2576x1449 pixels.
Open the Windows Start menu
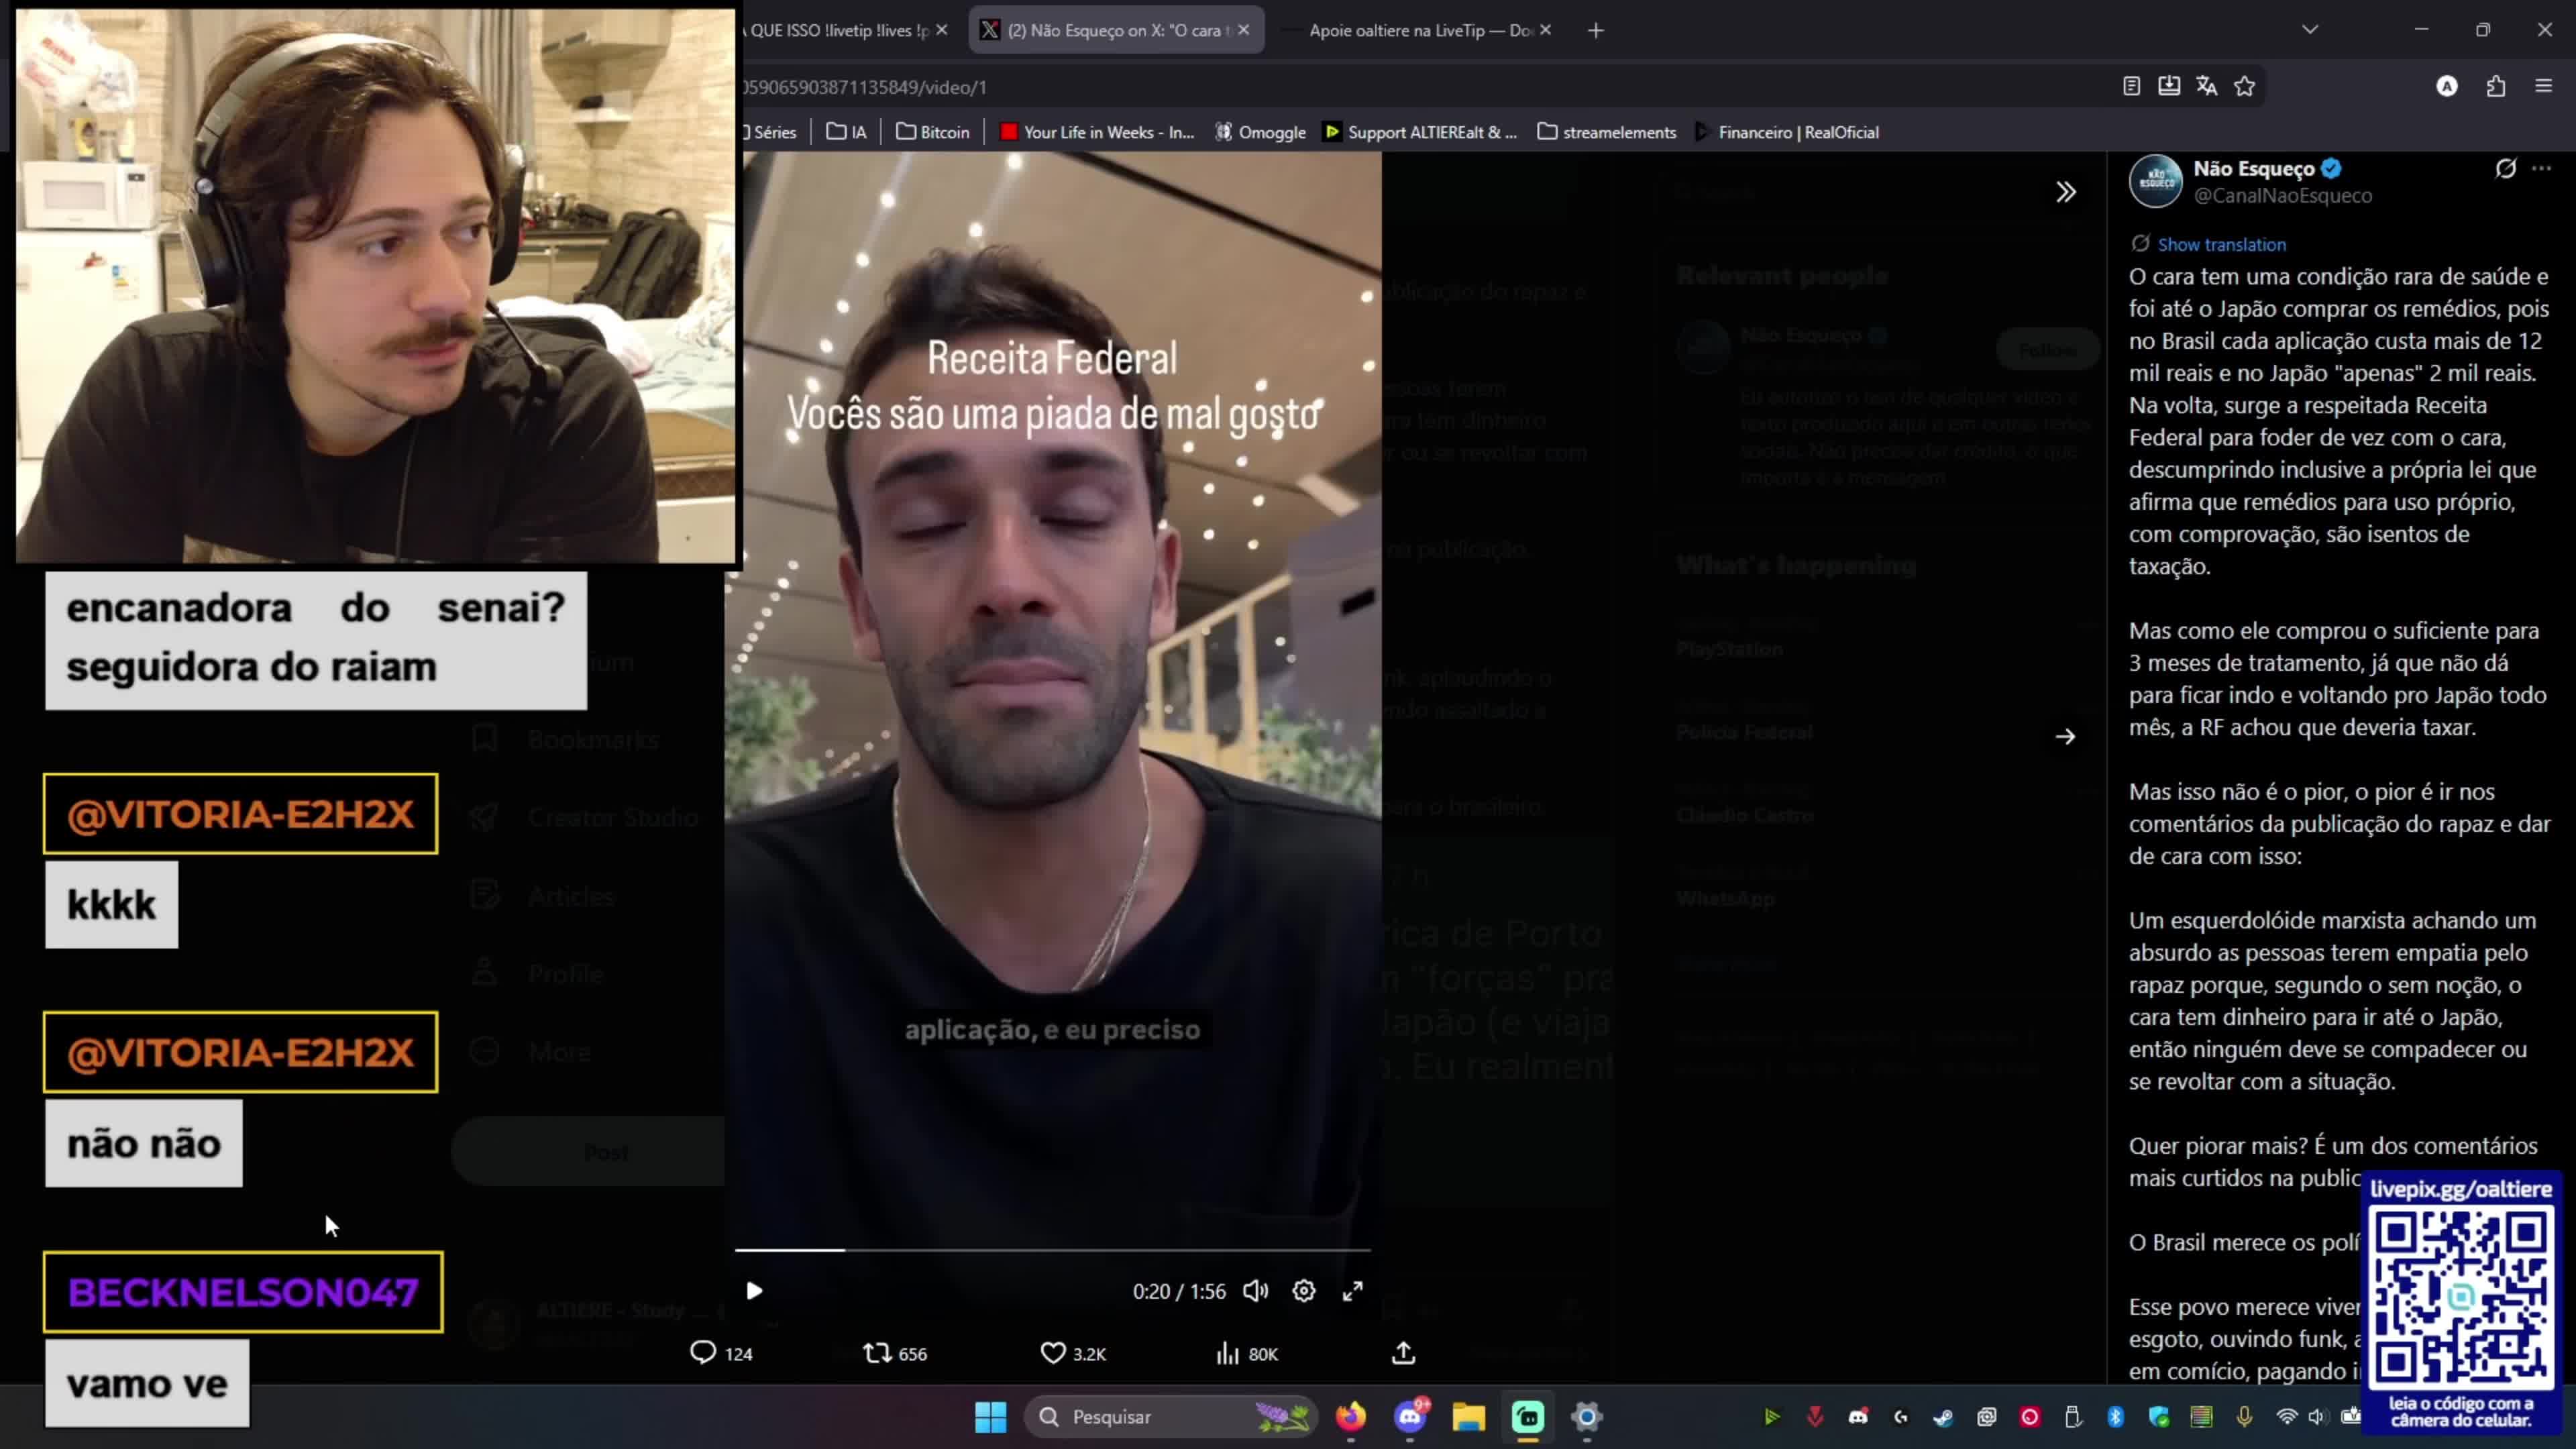tap(991, 1417)
